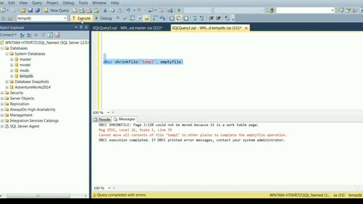363x204 pixels.
Task: Decrease indent of the selected lines
Action: 211,18
